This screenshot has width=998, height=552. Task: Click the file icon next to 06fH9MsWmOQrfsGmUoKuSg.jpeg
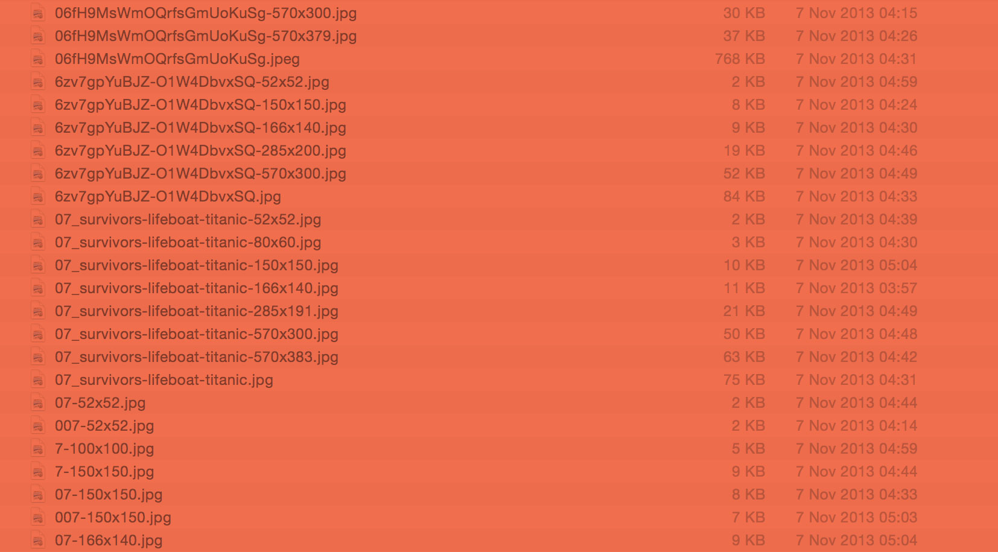[37, 59]
